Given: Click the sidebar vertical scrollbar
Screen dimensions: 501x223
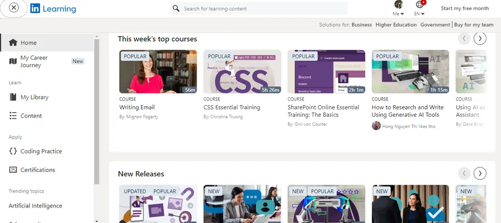Looking at the screenshot, I should coord(96,112).
